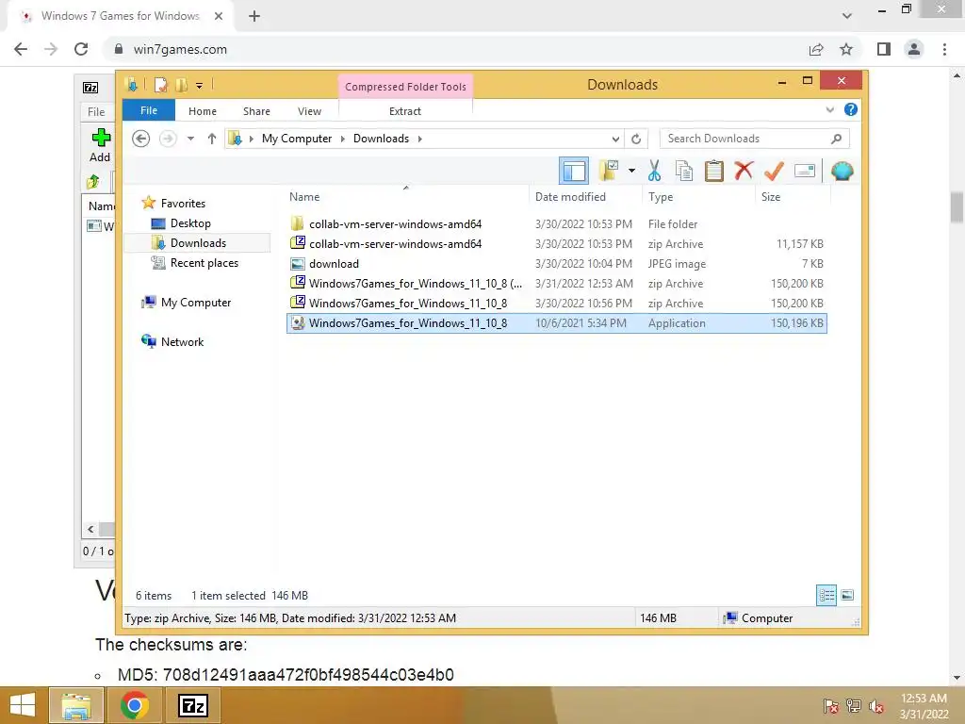Click My Computer in the address bar
This screenshot has height=724, width=965.
point(297,139)
